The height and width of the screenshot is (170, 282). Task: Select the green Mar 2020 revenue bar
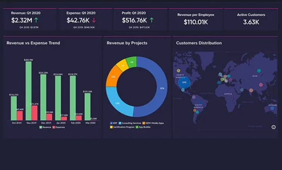pos(88,107)
